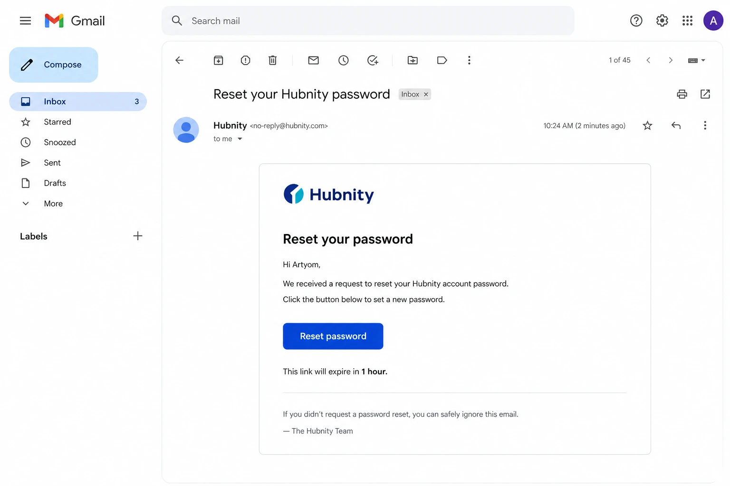
Task: Focus the Search mail field
Action: coord(368,21)
